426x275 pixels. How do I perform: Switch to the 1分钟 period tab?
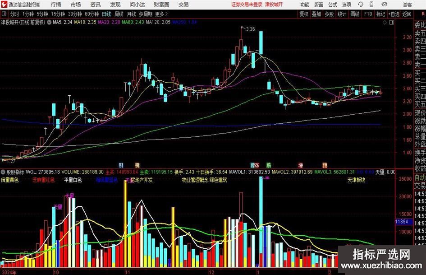28,14
